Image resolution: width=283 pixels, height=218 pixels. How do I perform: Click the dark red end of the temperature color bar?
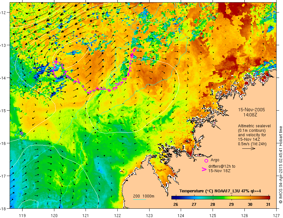coord(268,198)
